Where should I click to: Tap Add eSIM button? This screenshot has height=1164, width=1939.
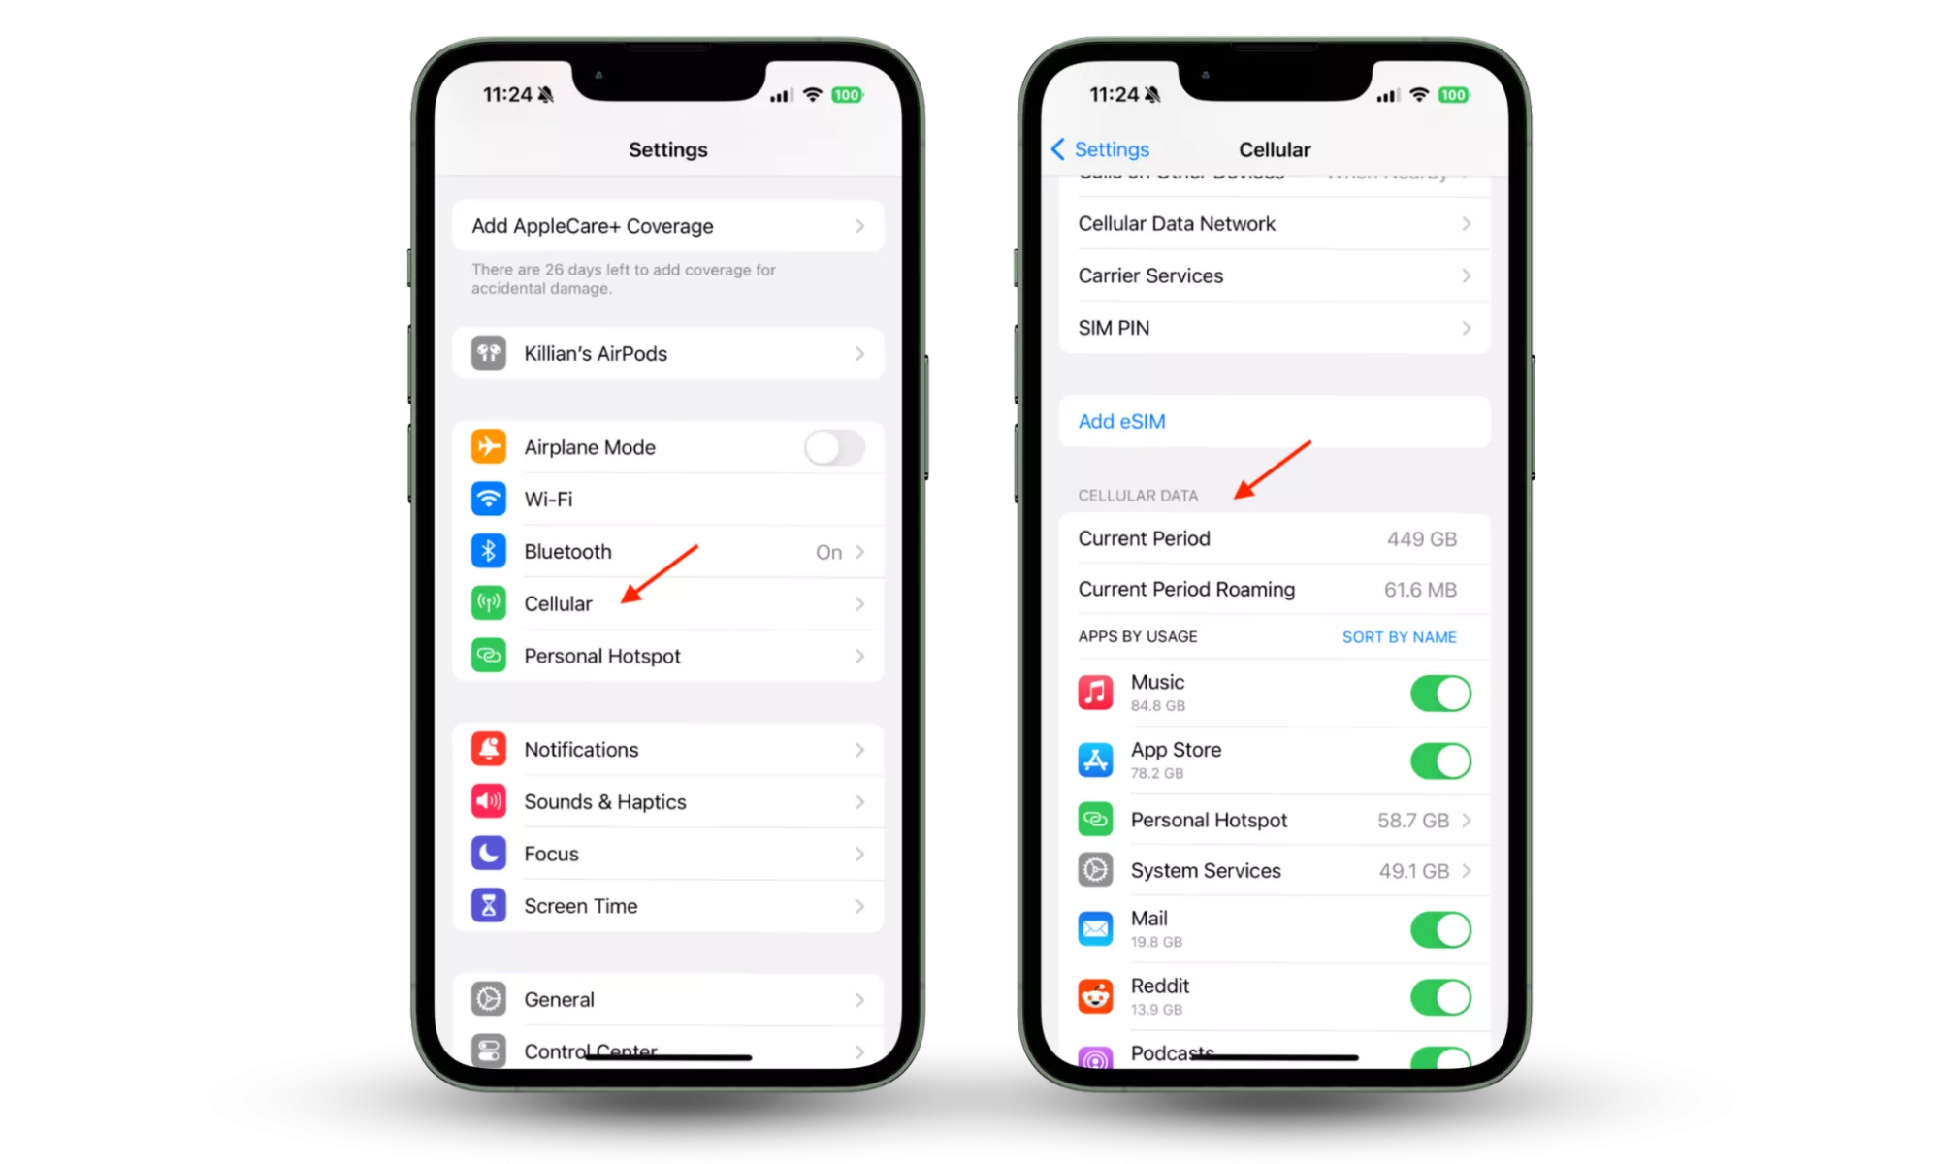pyautogui.click(x=1123, y=420)
